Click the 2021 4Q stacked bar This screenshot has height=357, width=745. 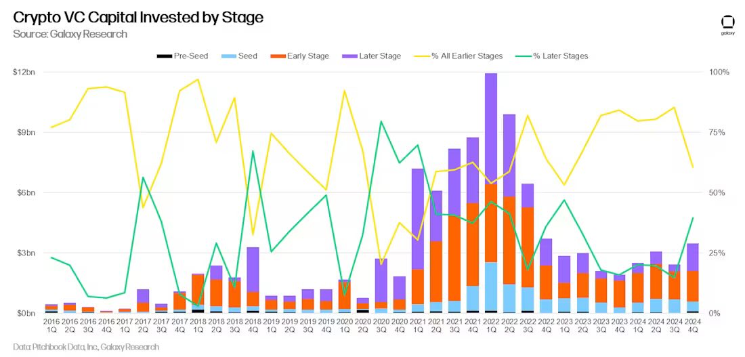click(473, 225)
